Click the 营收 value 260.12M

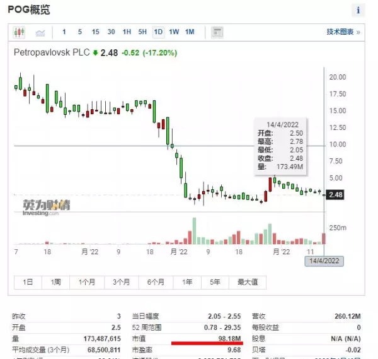tap(348, 316)
